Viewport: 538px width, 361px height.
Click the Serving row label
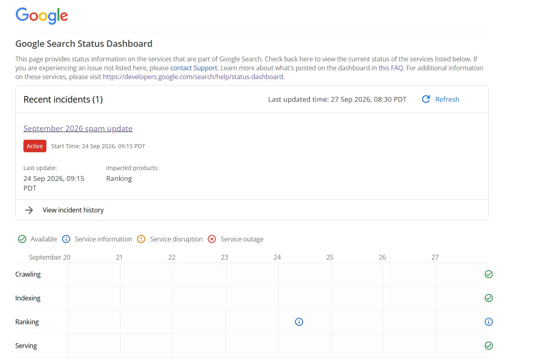point(26,346)
